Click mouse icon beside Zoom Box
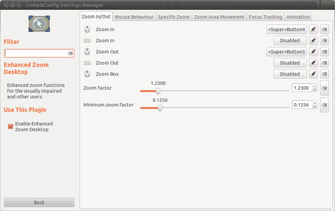Image resolution: width=335 pixels, height=211 pixels. 87,74
